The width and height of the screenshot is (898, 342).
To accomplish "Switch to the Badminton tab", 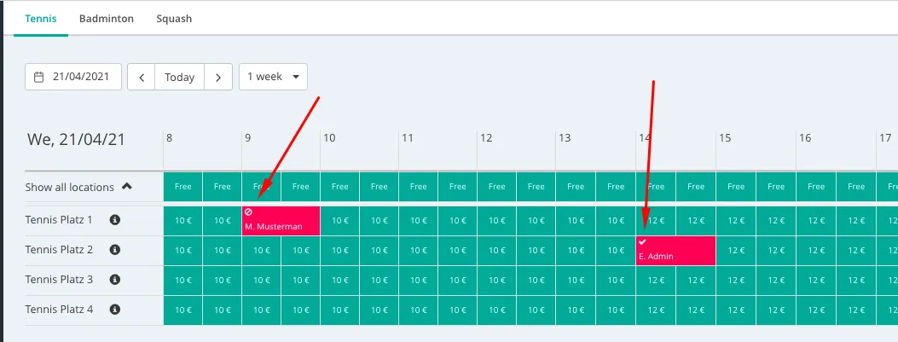I will pos(107,18).
